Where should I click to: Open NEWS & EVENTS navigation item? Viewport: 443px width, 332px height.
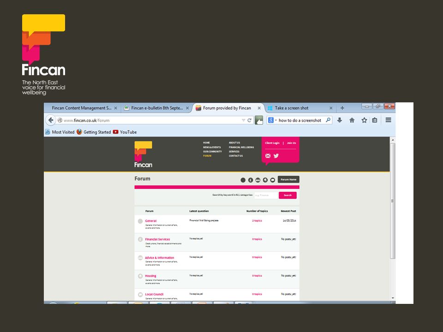[212, 148]
